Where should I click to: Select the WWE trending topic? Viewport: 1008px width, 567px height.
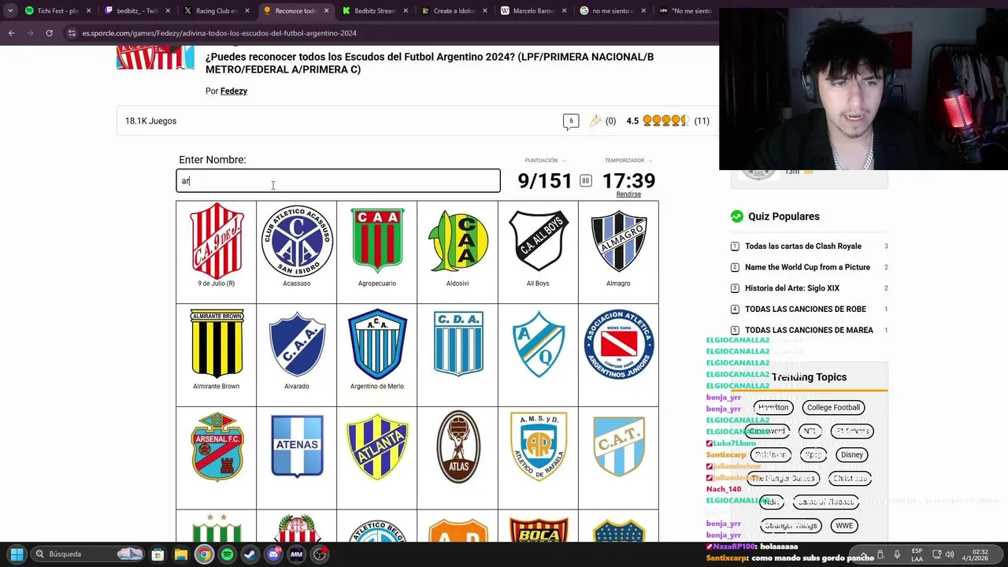click(x=844, y=525)
